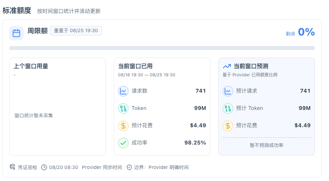This screenshot has height=181, width=329.
Task: Click the 窗口统计暂未采集 message
Action: coord(34,116)
